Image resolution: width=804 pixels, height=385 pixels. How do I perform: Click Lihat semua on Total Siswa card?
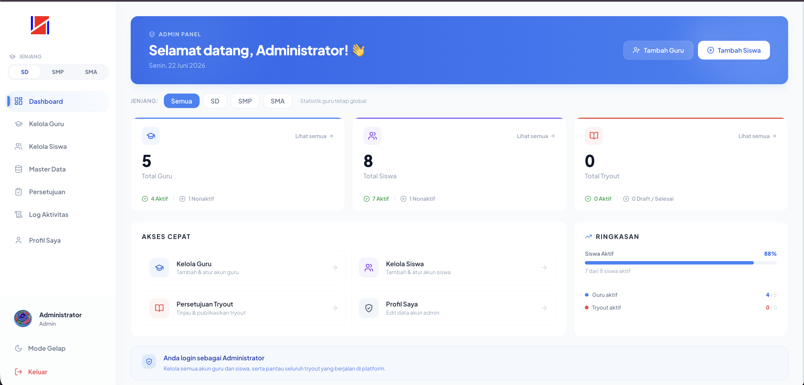[536, 136]
